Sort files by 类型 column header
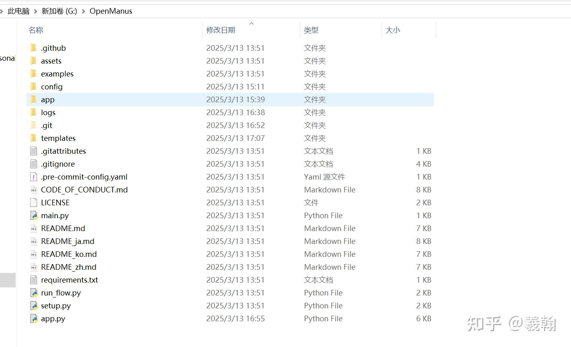This screenshot has width=571, height=347. pyautogui.click(x=311, y=30)
